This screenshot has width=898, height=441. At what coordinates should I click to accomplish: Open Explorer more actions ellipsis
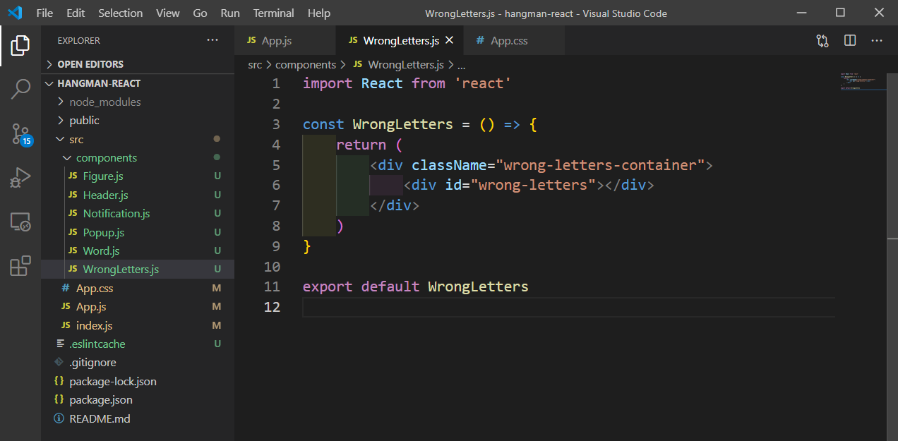(212, 41)
